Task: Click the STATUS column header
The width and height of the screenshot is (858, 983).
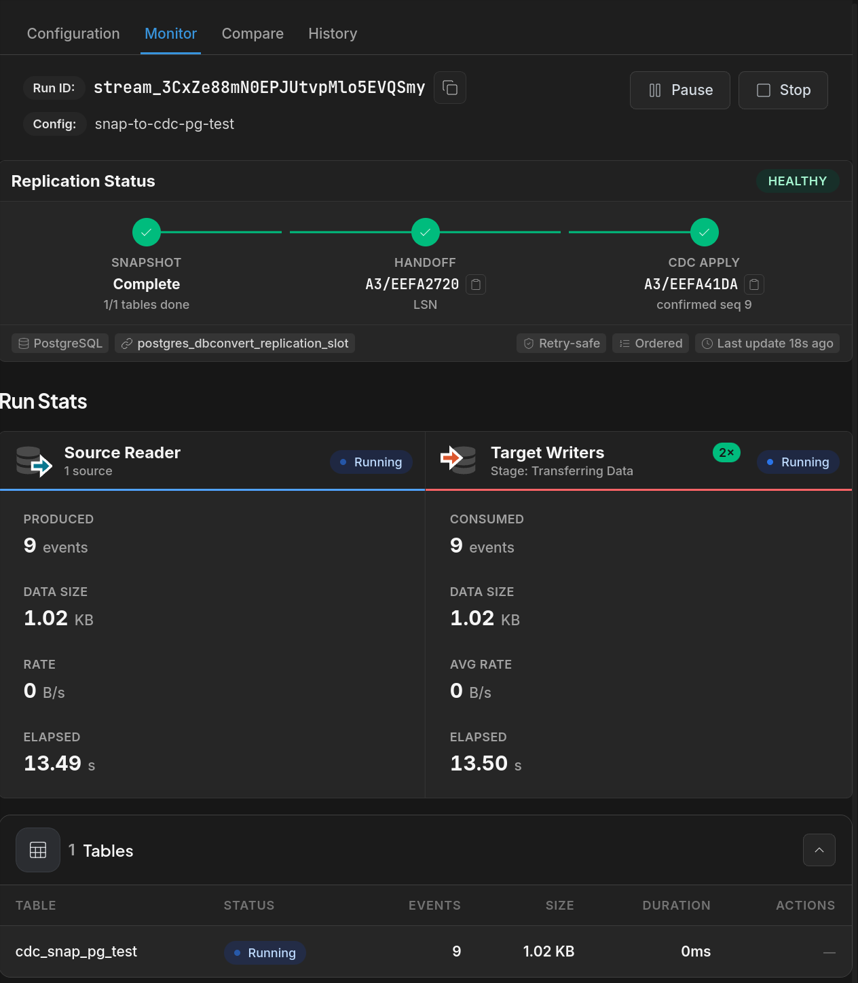Action: (249, 906)
